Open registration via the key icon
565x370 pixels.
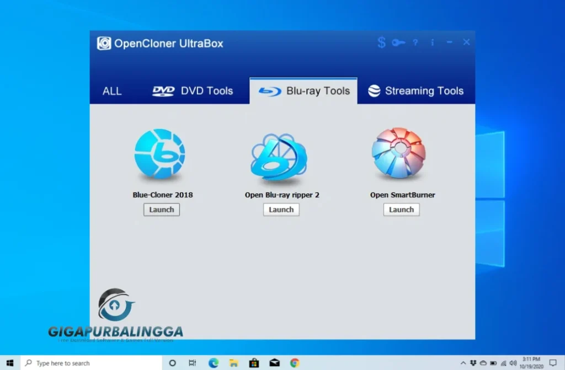(x=398, y=42)
